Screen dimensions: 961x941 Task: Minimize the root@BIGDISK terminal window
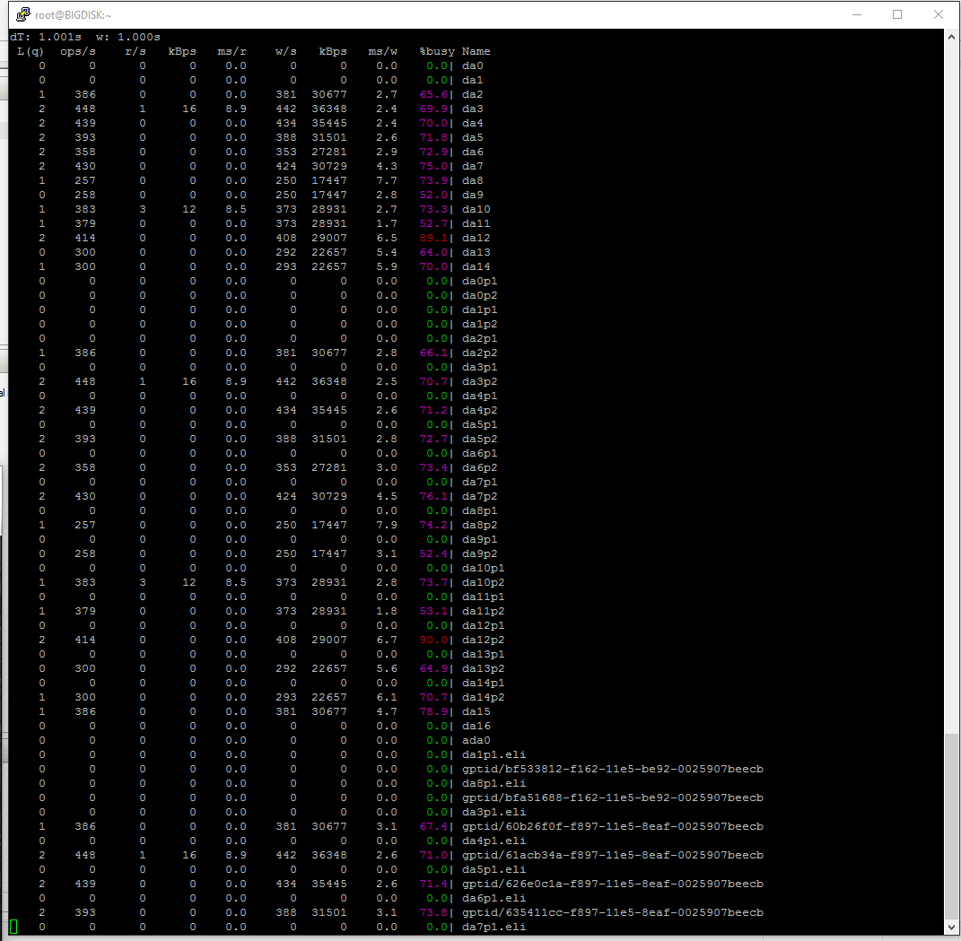click(857, 14)
